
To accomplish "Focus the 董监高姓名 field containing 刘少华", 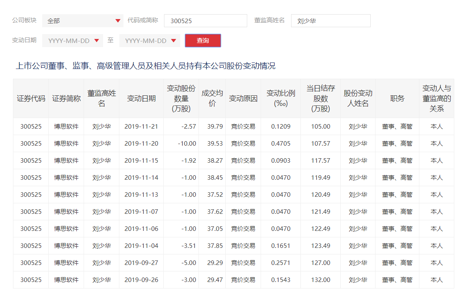I will [330, 21].
